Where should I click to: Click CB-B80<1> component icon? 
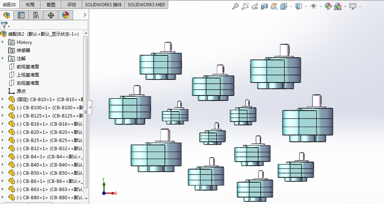click(x=12, y=197)
